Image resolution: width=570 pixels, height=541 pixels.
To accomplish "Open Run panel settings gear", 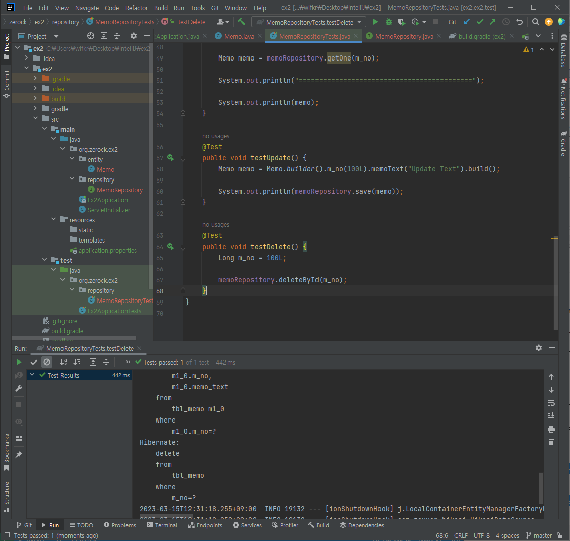I will coord(538,348).
